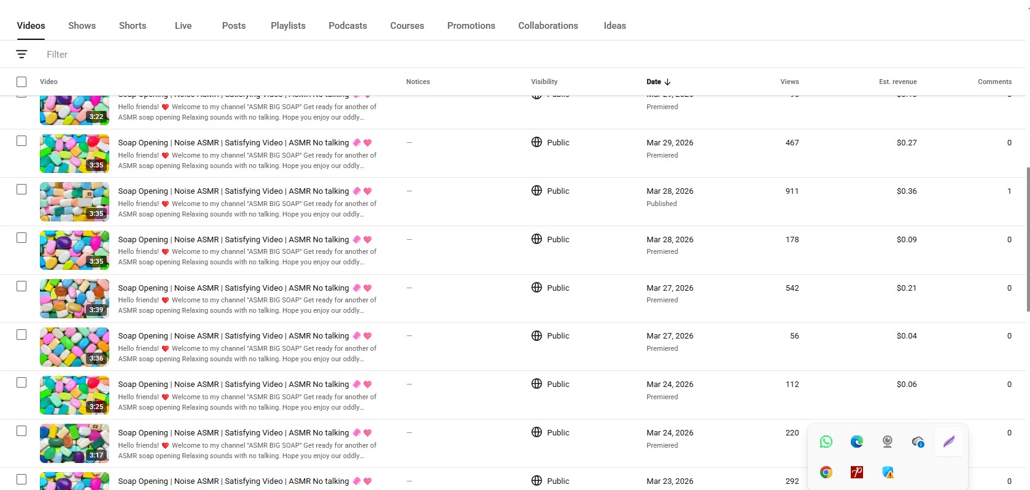
Task: Open the OneDrive cloud tray icon
Action: point(918,442)
